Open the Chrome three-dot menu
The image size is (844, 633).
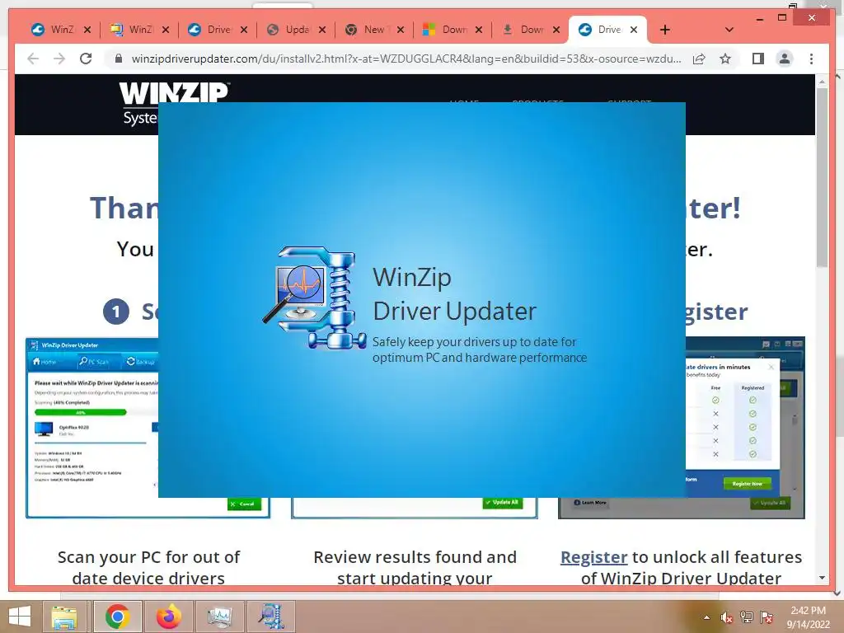pos(811,59)
